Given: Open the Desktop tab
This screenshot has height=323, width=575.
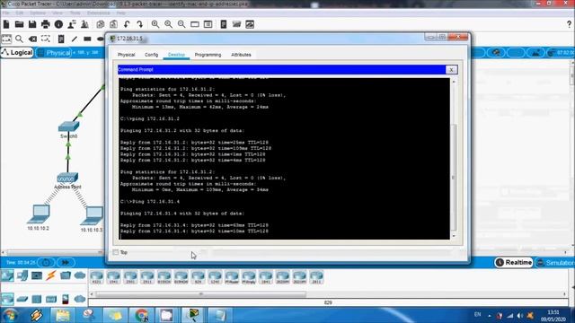Looking at the screenshot, I should (x=176, y=55).
